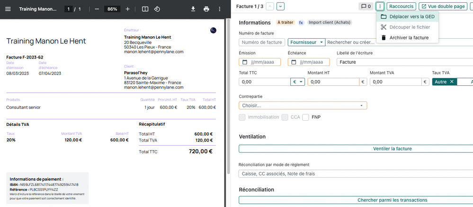Click the fit to page icon
The height and width of the screenshot is (207, 473).
pyautogui.click(x=145, y=9)
